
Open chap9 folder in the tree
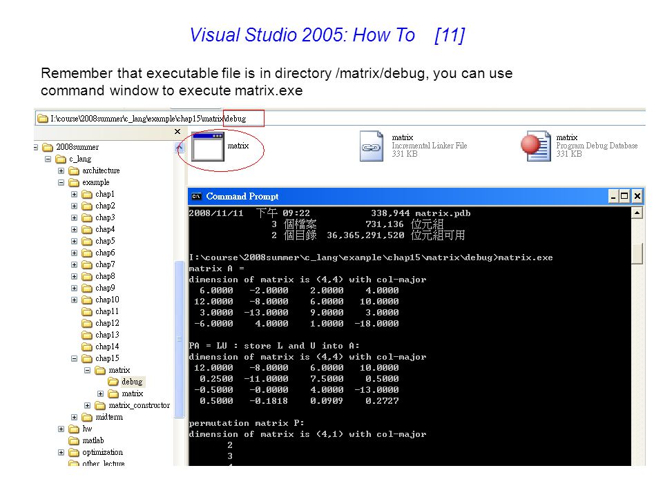(105, 289)
